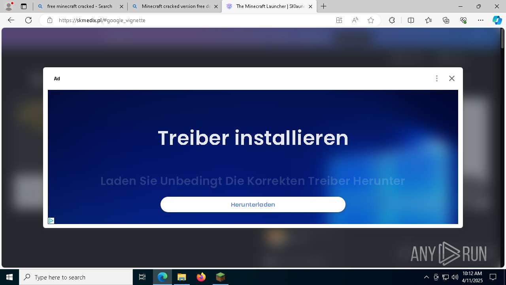506x285 pixels.
Task: Open the network tray icon
Action: coord(446,277)
